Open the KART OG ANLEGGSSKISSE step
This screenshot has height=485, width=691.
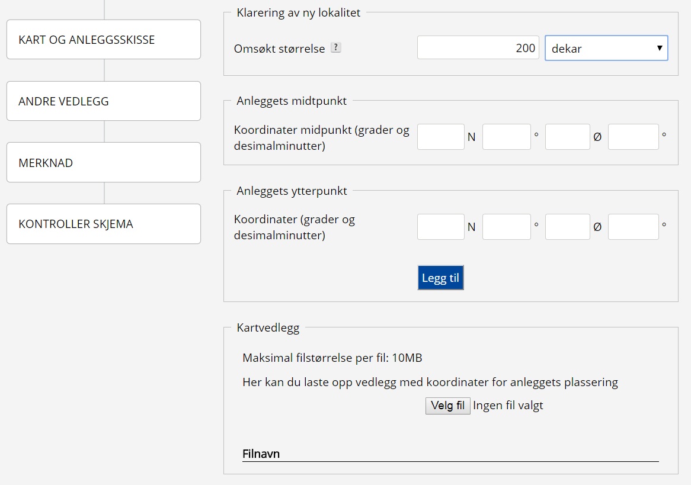point(104,40)
